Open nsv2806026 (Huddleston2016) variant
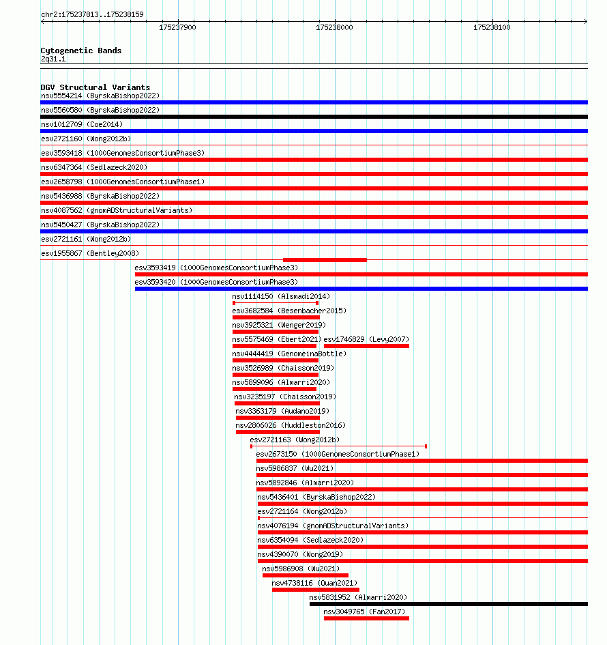 [x=291, y=425]
